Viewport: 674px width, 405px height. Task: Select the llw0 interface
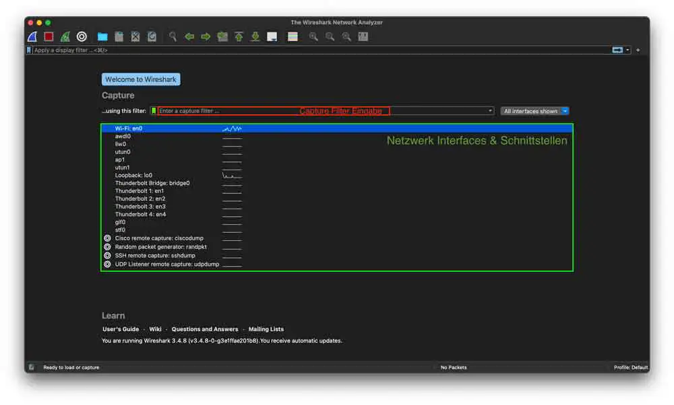[x=337, y=144]
